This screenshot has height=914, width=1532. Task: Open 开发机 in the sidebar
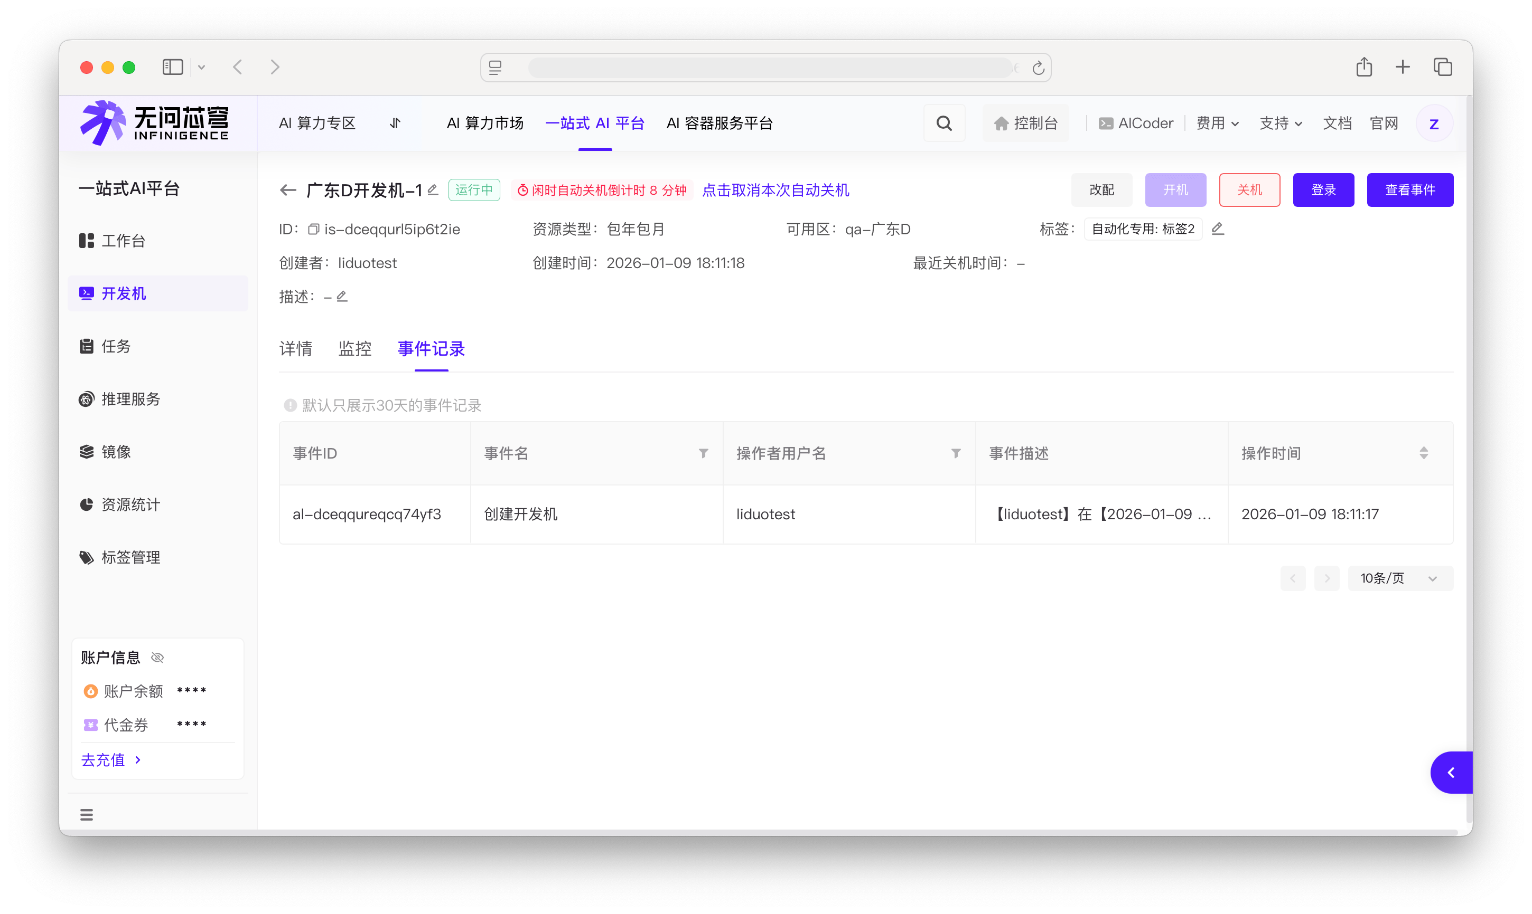124,294
